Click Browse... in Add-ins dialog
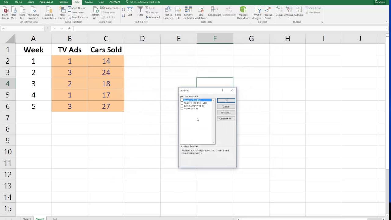The image size is (391, 220). (x=226, y=113)
